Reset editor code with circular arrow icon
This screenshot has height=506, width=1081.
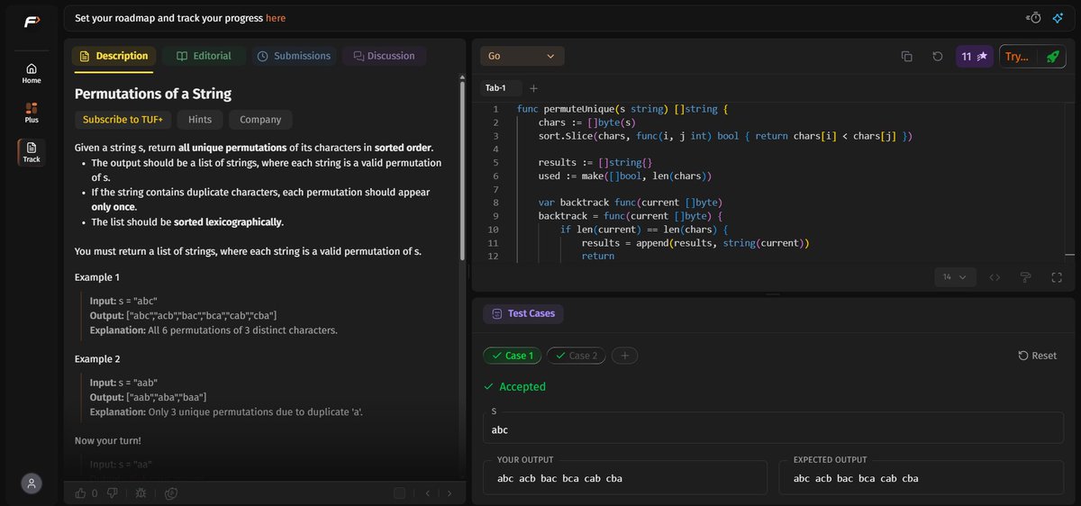pos(938,56)
